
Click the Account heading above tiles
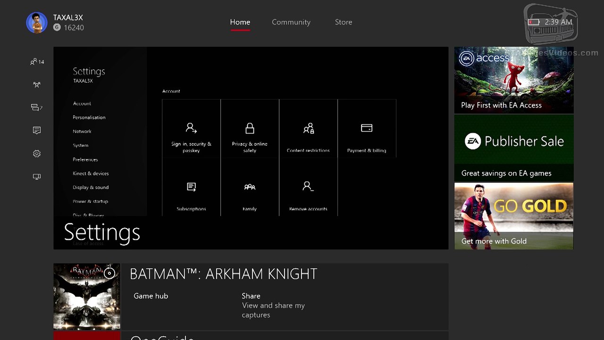[171, 91]
